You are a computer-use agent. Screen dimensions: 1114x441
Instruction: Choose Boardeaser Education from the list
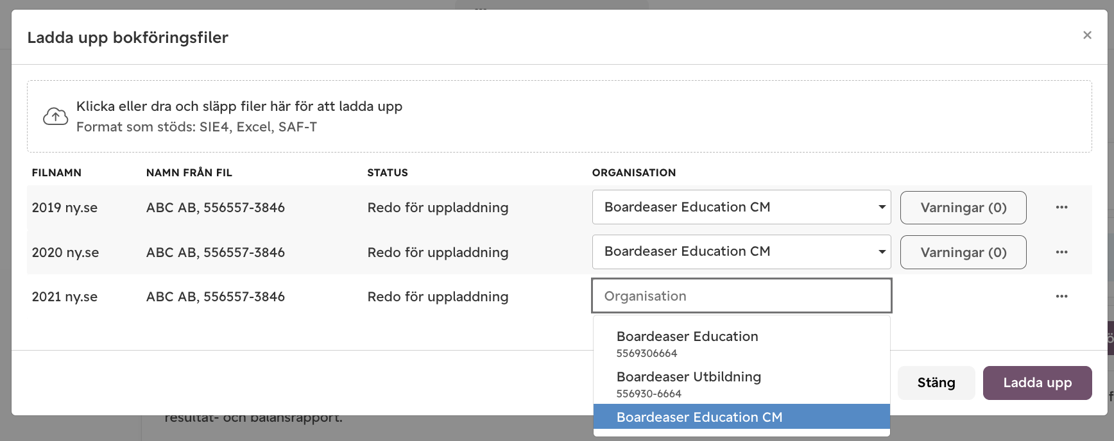[741, 344]
